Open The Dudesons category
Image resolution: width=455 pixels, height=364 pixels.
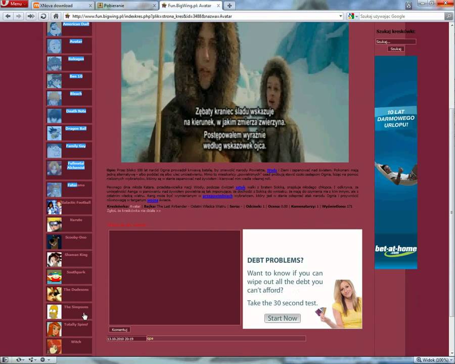pos(76,290)
